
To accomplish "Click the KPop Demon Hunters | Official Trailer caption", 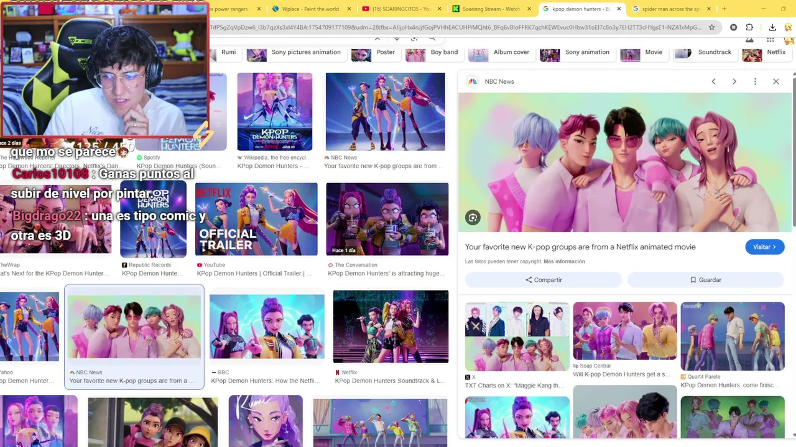I will click(254, 274).
